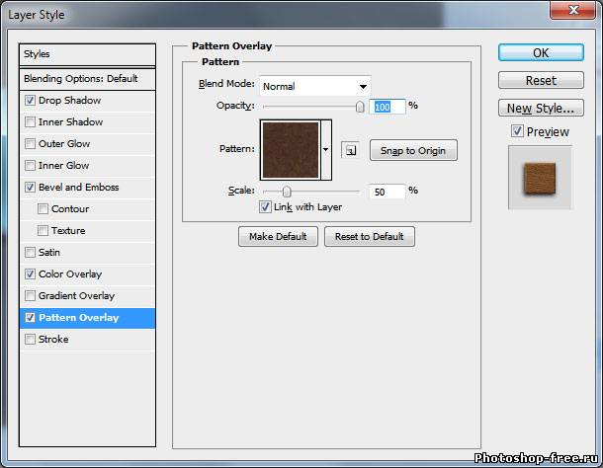Image resolution: width=603 pixels, height=468 pixels.
Task: Select the Styles entry at top of list
Action: [x=89, y=54]
